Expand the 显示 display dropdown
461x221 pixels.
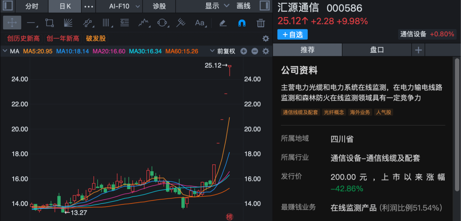click(217, 6)
